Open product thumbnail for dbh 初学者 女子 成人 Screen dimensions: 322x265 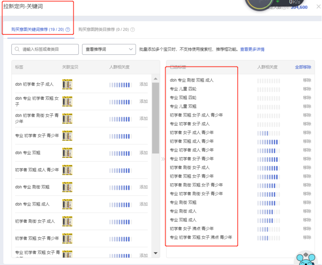[x=67, y=84]
